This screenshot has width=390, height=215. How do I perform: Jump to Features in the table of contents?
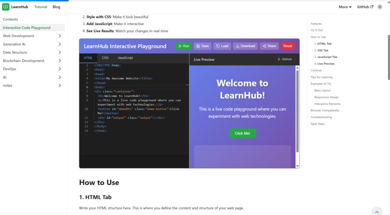tap(316, 24)
